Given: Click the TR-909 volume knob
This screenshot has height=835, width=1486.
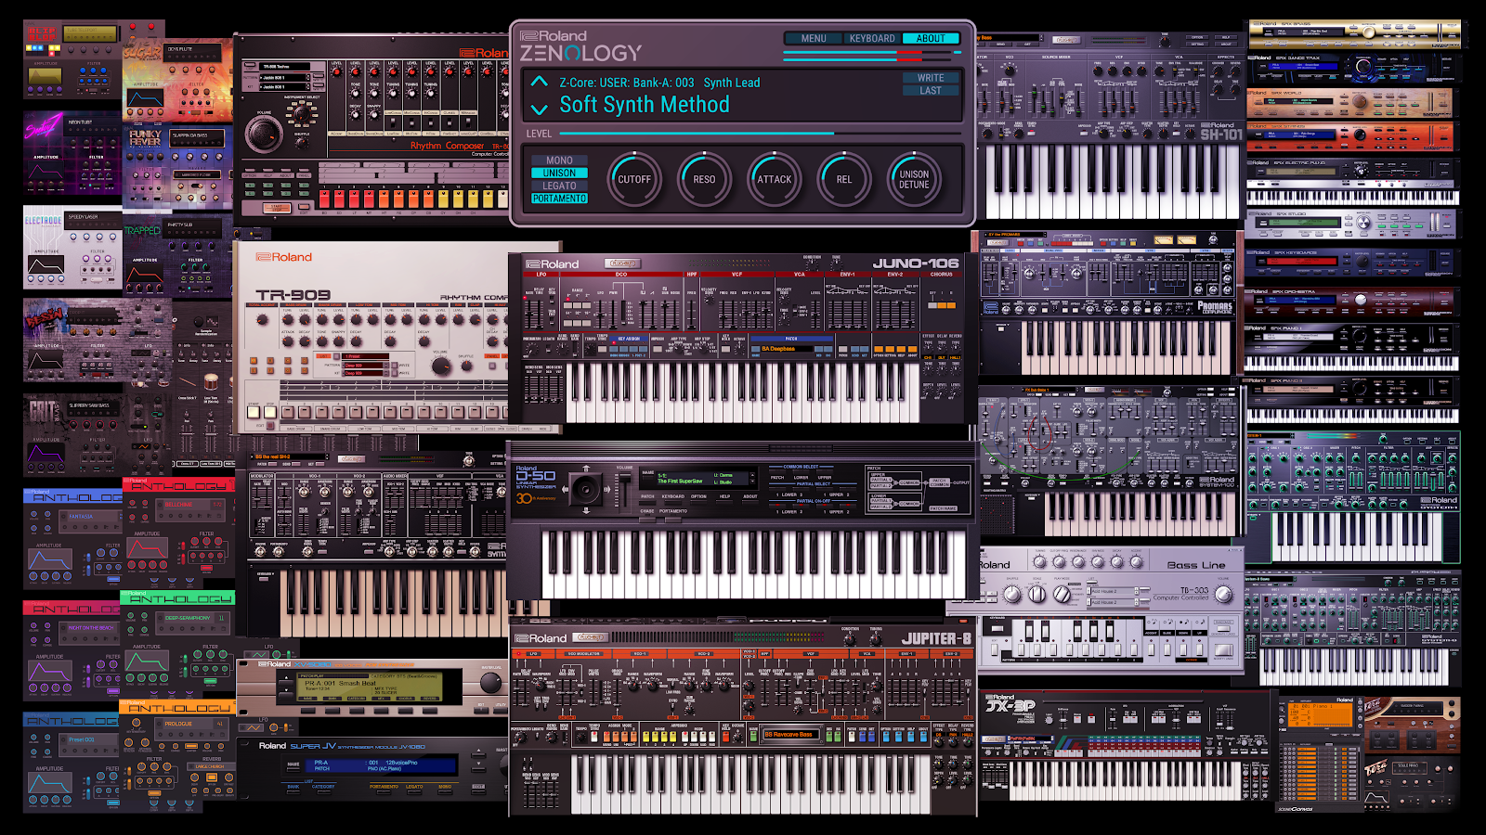Looking at the screenshot, I should point(441,366).
